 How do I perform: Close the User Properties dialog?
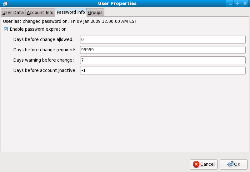point(245,4)
